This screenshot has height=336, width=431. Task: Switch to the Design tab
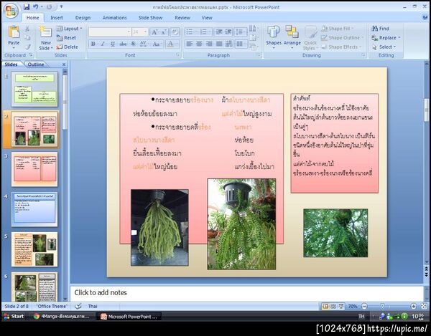coord(83,18)
